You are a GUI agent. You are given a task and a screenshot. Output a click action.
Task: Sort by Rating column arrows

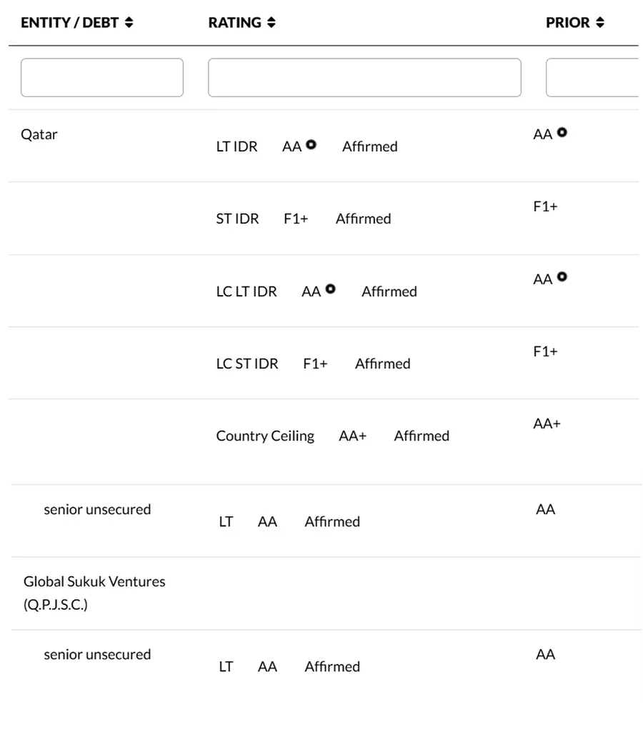tap(271, 23)
